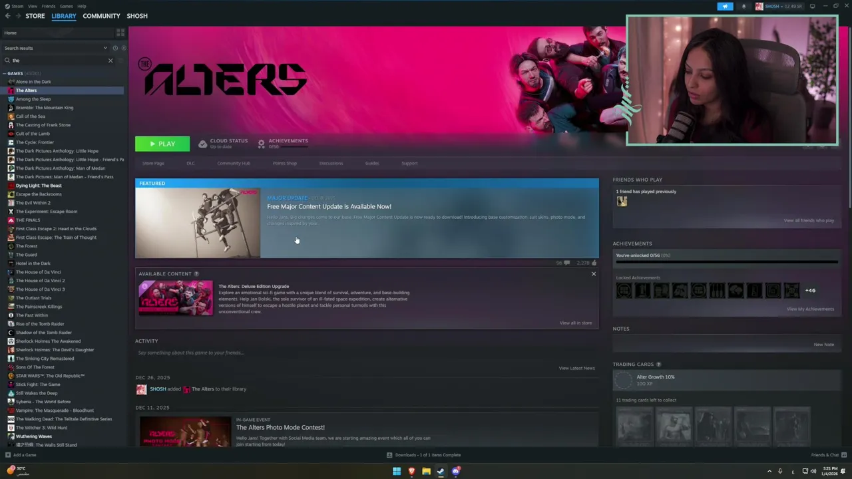Click the Achievements trophy icon
852x479 pixels.
261,144
